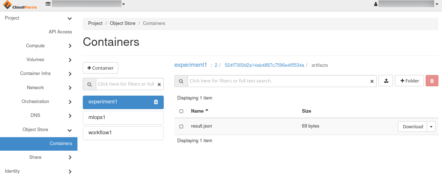442x183 pixels.
Task: Clear the object filter with X icon
Action: (x=372, y=81)
